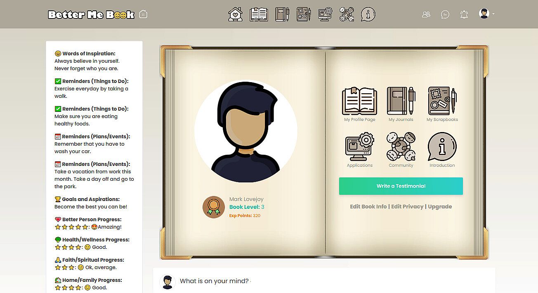
Task: Open the messages chat bubble icon
Action: [445, 14]
